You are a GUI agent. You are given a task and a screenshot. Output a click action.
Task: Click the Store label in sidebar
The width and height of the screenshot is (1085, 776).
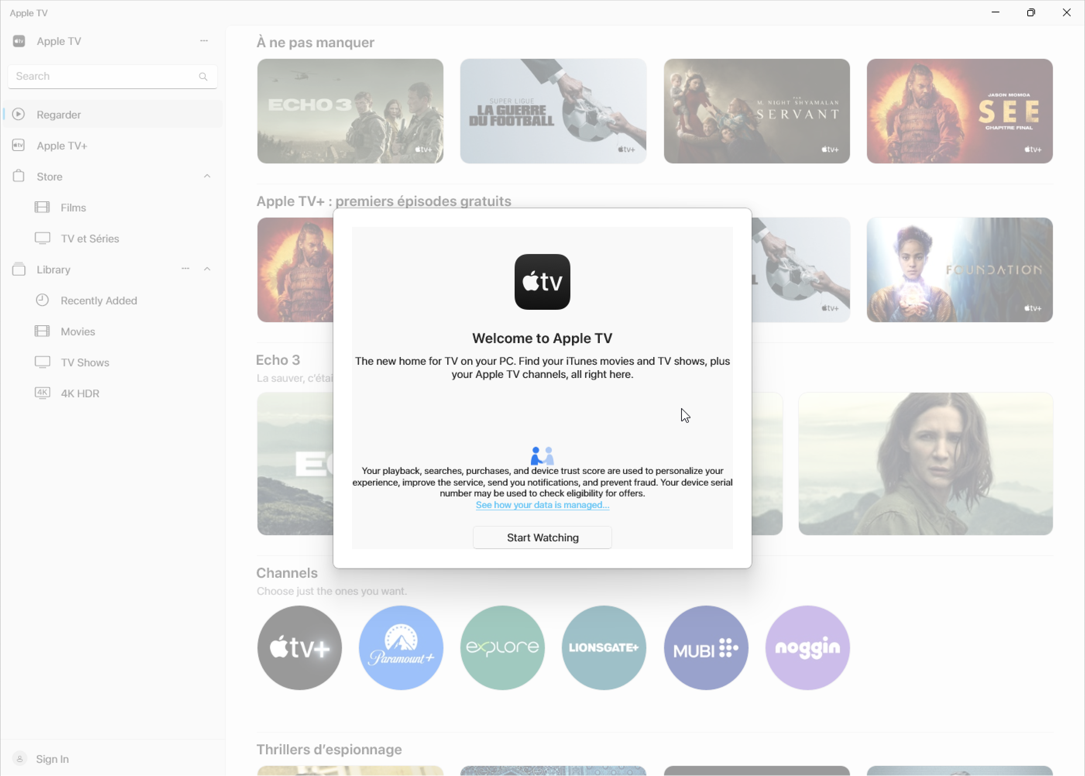tap(50, 177)
